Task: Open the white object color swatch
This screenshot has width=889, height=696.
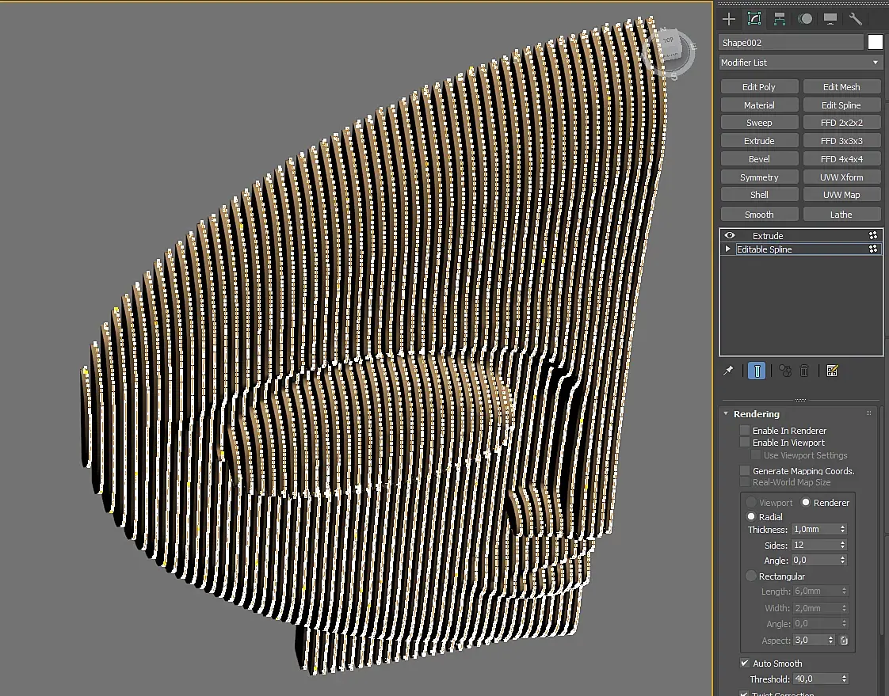Action: (875, 42)
